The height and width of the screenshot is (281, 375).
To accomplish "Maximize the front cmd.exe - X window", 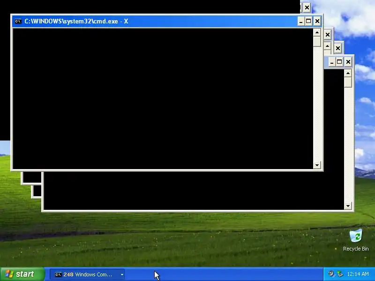I will coord(308,21).
